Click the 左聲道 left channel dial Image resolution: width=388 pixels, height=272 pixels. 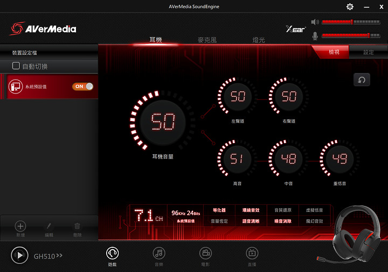(x=238, y=96)
